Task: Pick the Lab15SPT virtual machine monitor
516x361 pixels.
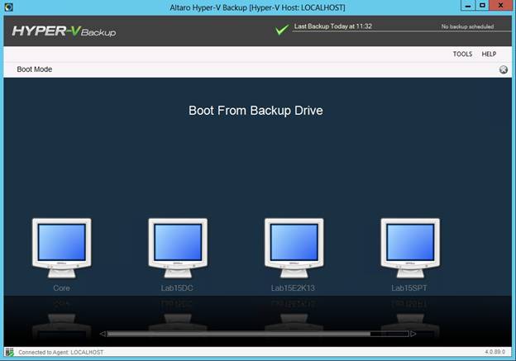Action: point(410,248)
